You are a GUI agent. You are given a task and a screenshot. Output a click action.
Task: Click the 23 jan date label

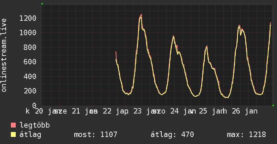point(146,111)
